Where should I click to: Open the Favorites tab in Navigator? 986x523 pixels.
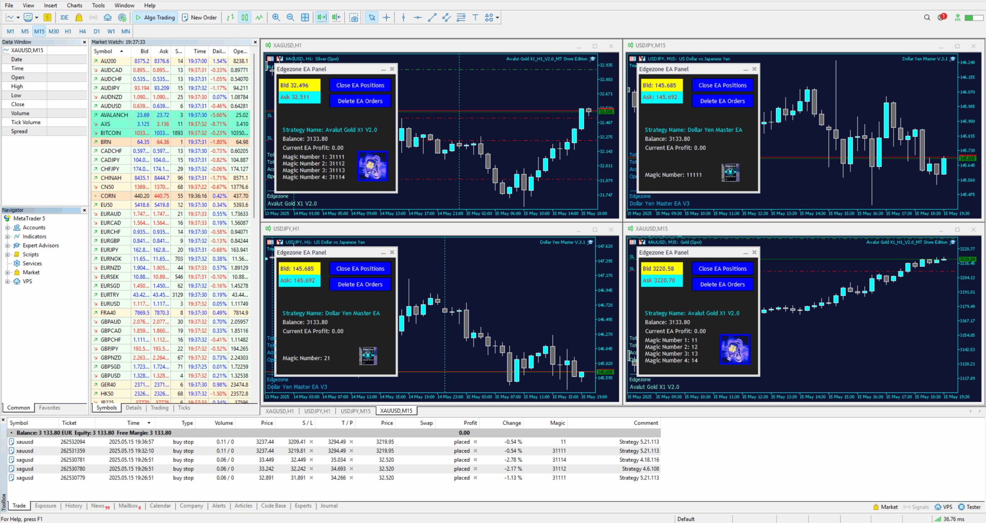(49, 407)
